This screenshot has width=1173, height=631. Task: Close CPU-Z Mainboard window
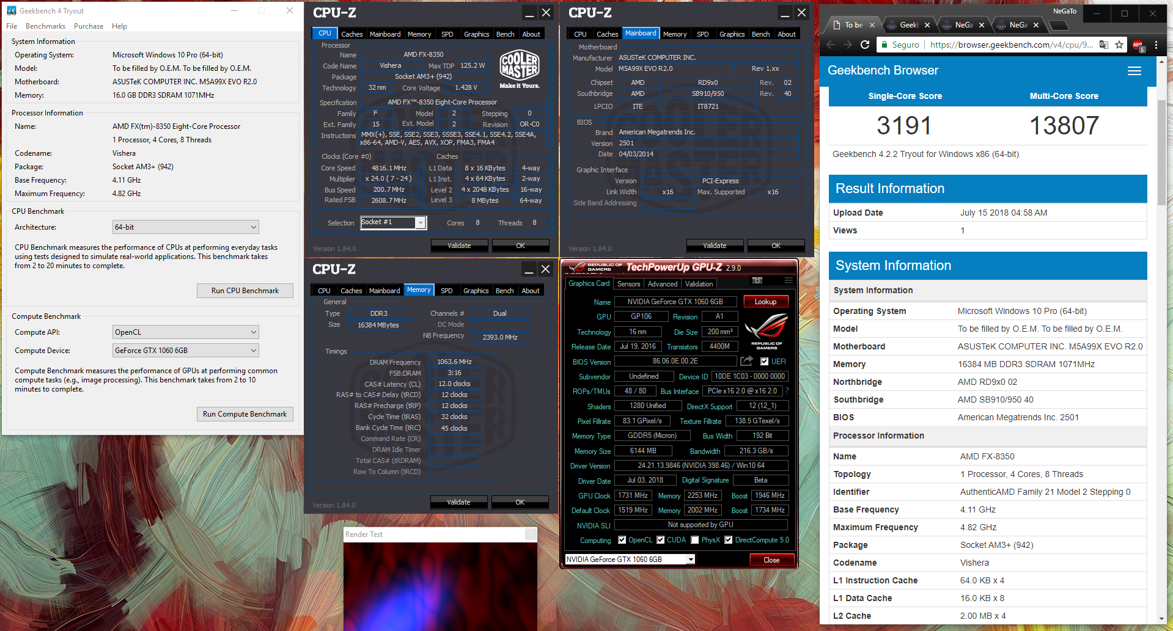pos(801,13)
